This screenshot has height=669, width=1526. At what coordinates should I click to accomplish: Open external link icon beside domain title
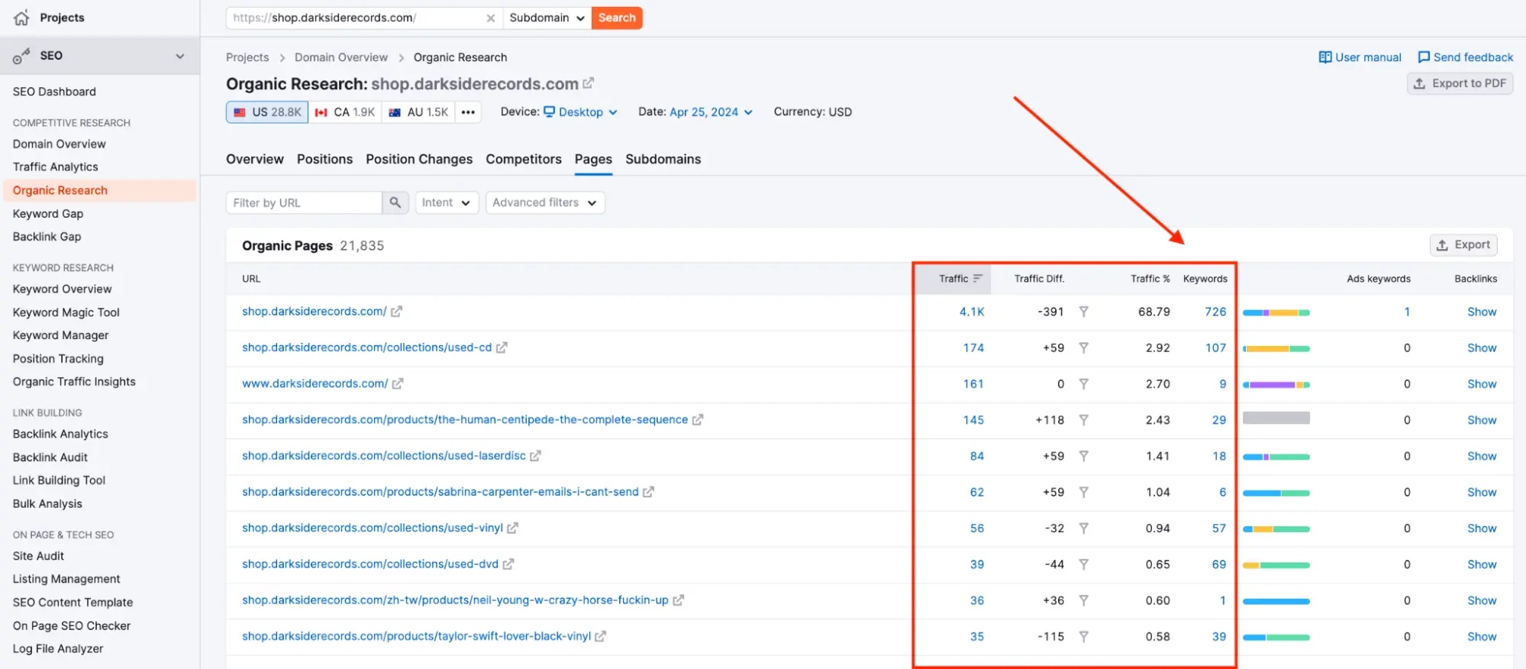tap(588, 82)
